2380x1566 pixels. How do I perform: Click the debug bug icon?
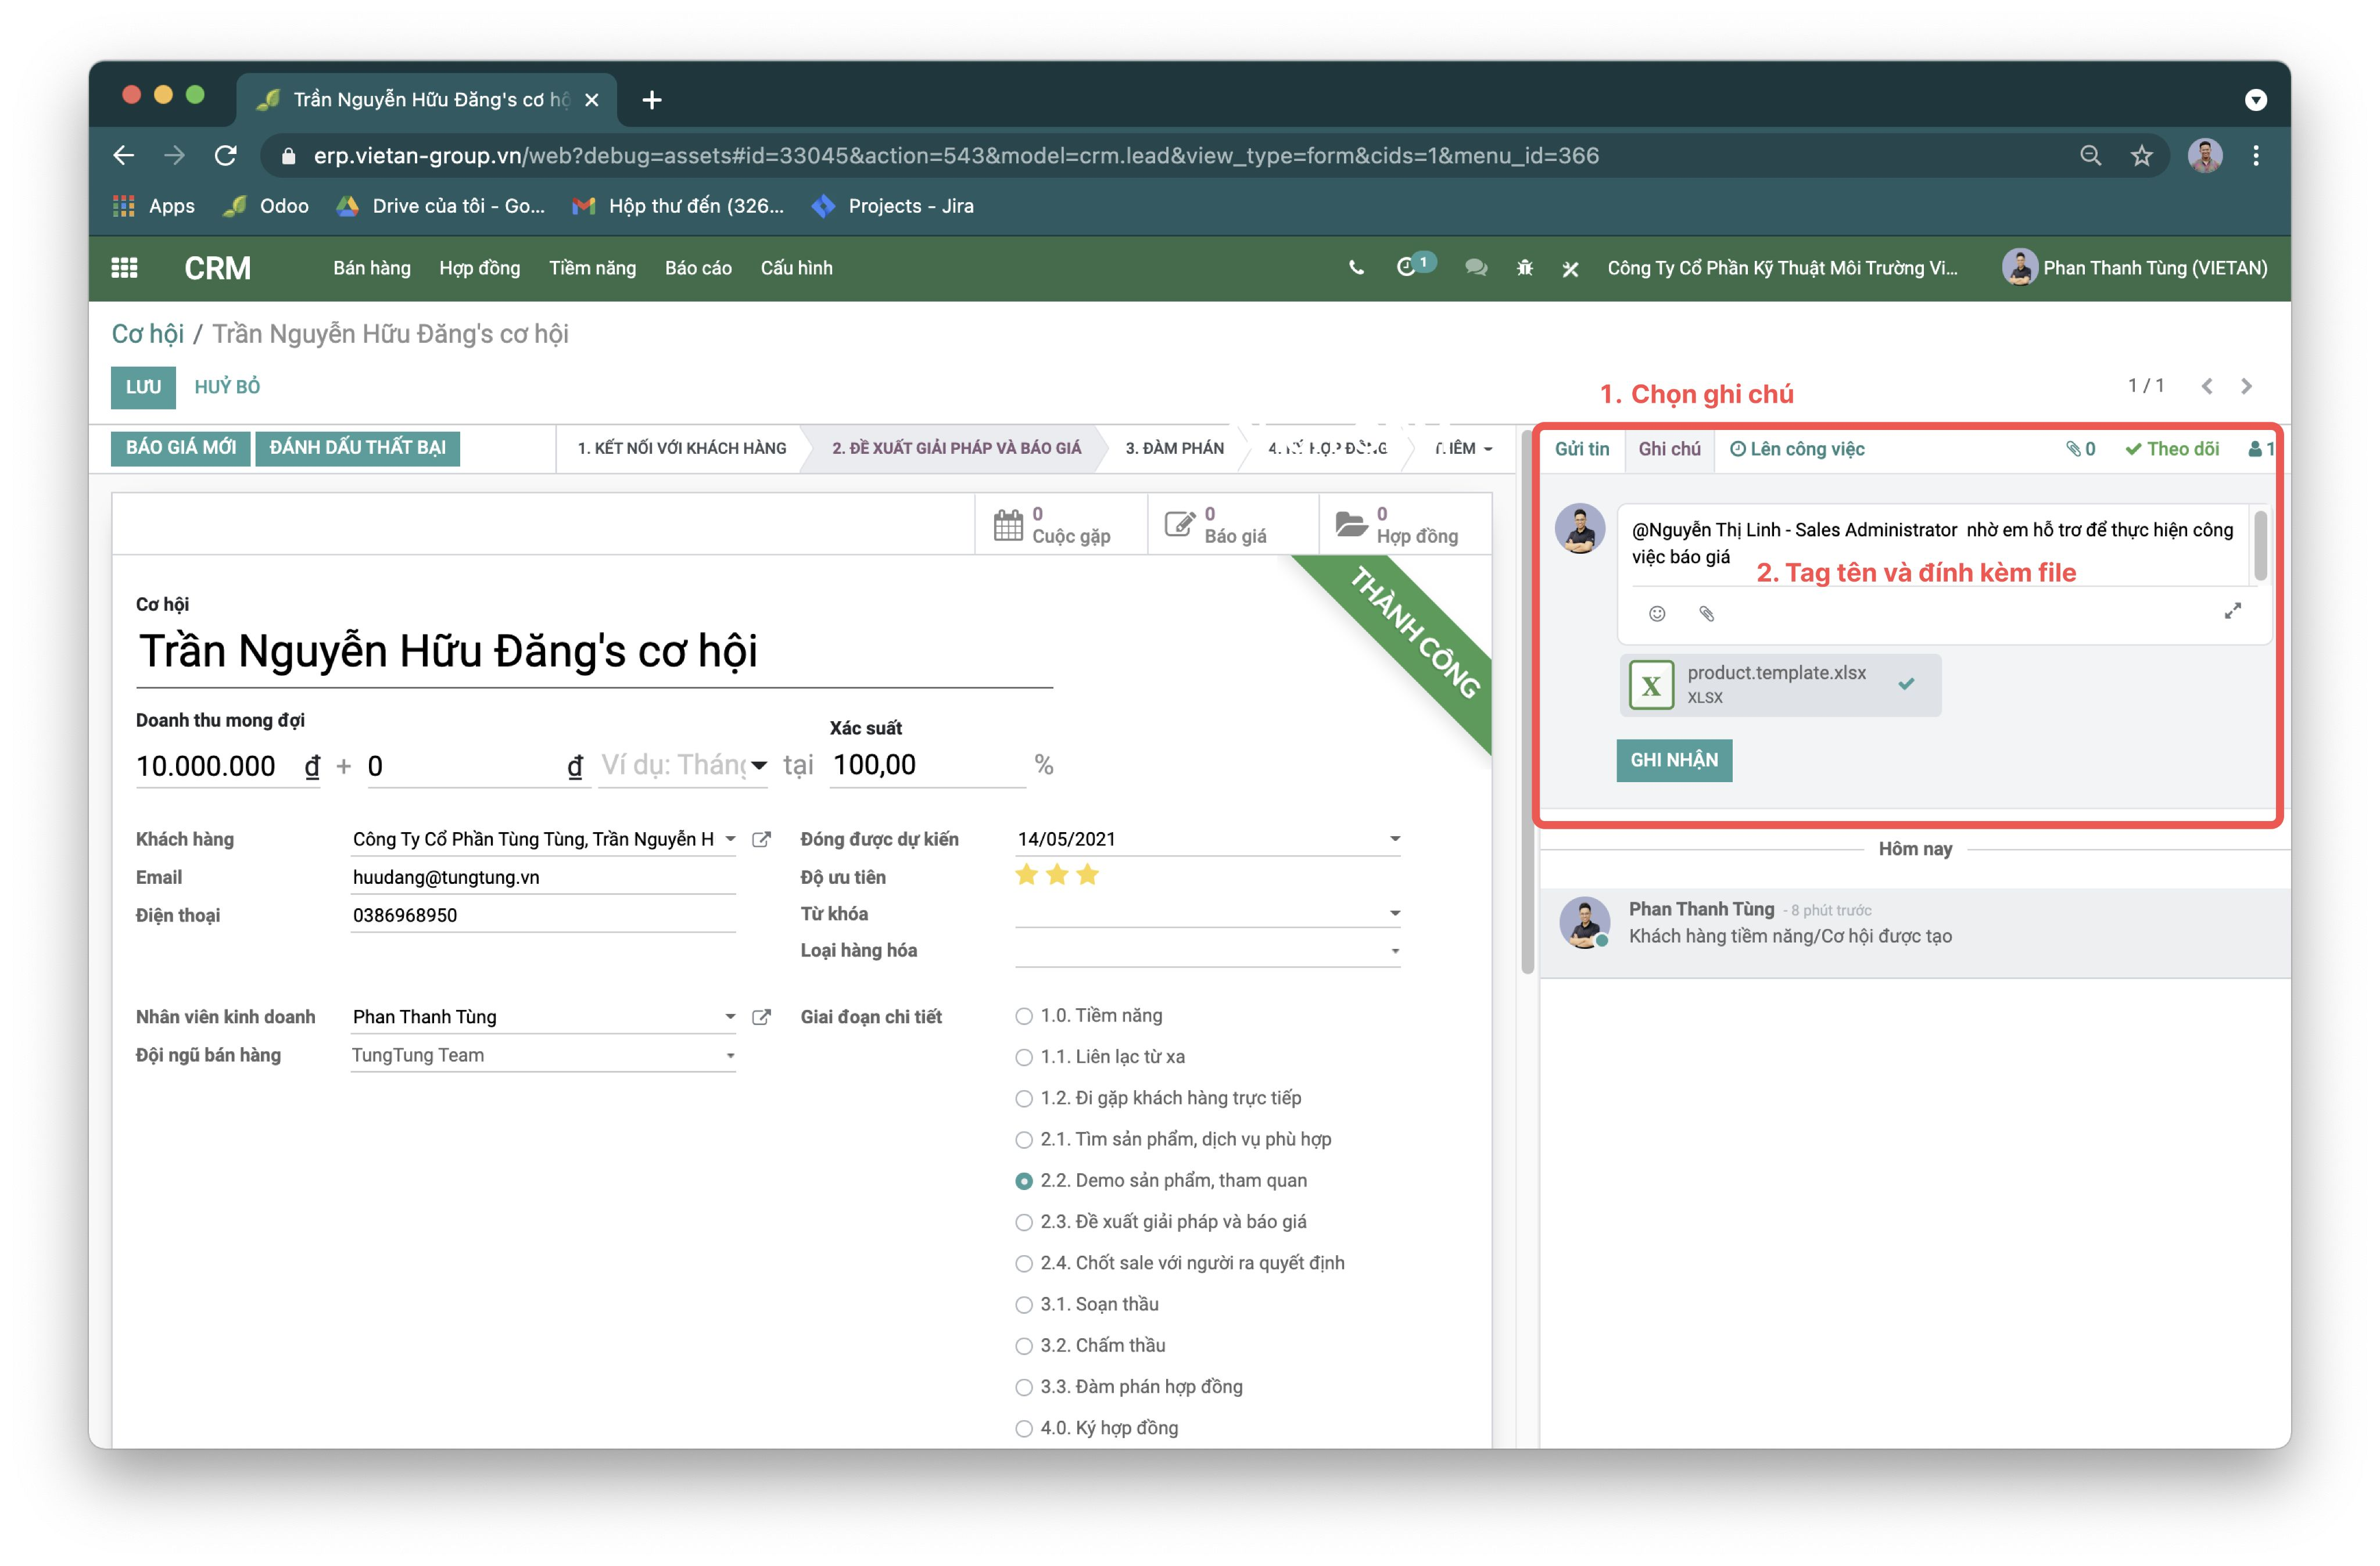1524,268
